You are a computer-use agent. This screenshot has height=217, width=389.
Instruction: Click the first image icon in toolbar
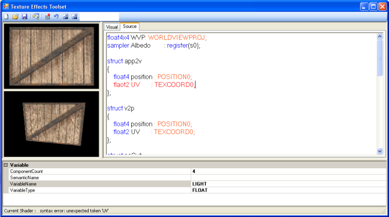click(65, 17)
